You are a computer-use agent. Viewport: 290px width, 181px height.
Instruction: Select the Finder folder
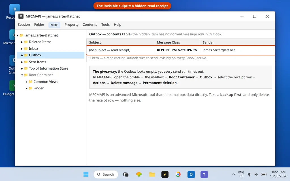(x=39, y=88)
